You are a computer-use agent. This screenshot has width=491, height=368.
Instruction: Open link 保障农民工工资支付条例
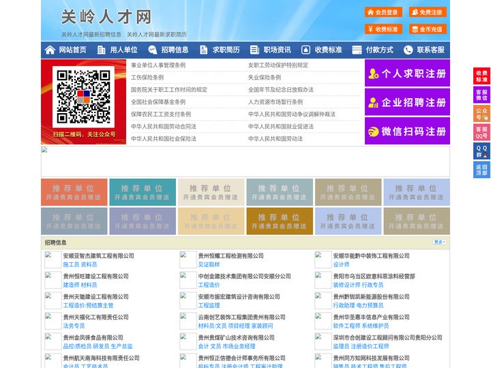click(161, 114)
